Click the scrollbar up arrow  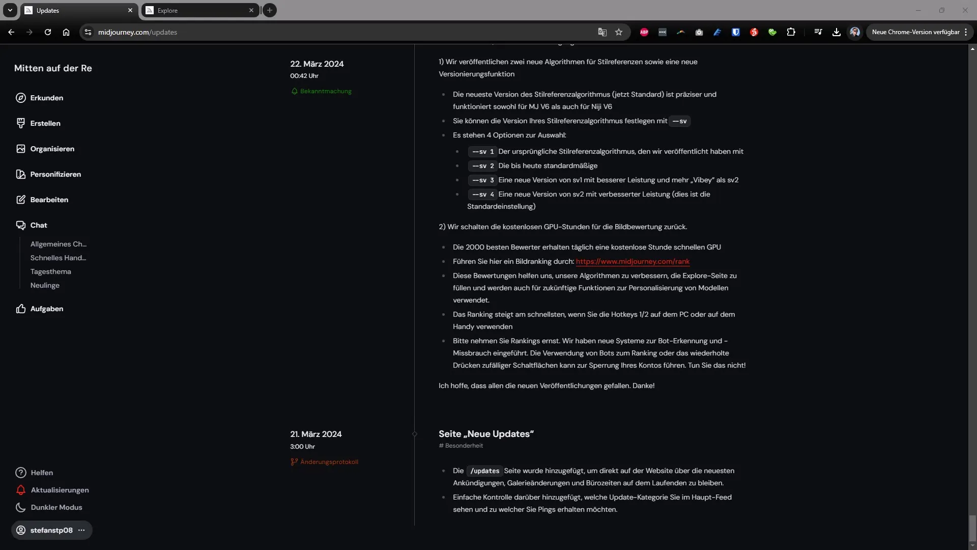pyautogui.click(x=972, y=49)
